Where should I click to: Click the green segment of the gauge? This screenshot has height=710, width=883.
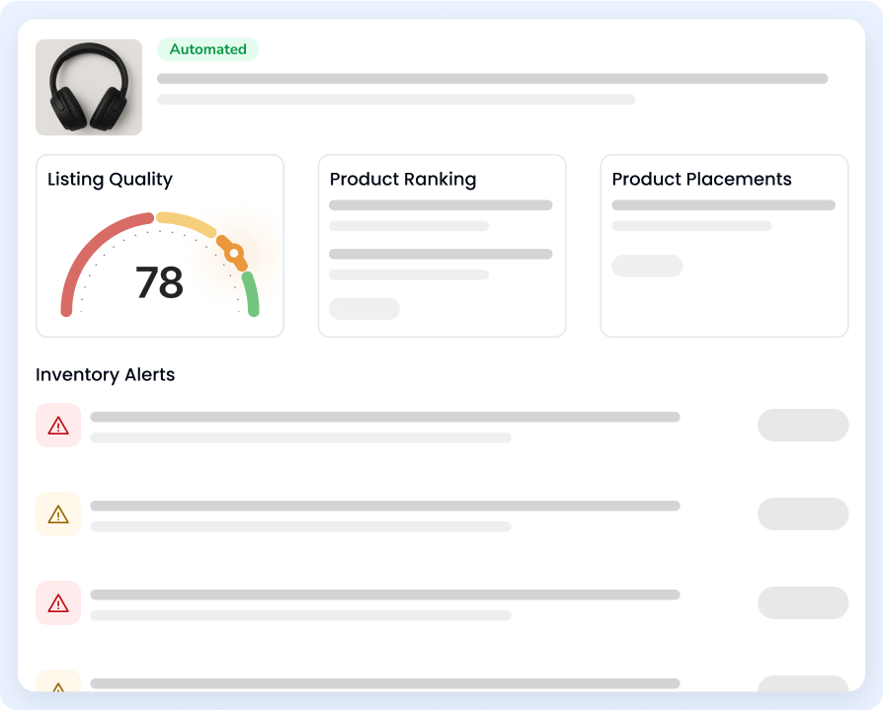click(x=251, y=294)
